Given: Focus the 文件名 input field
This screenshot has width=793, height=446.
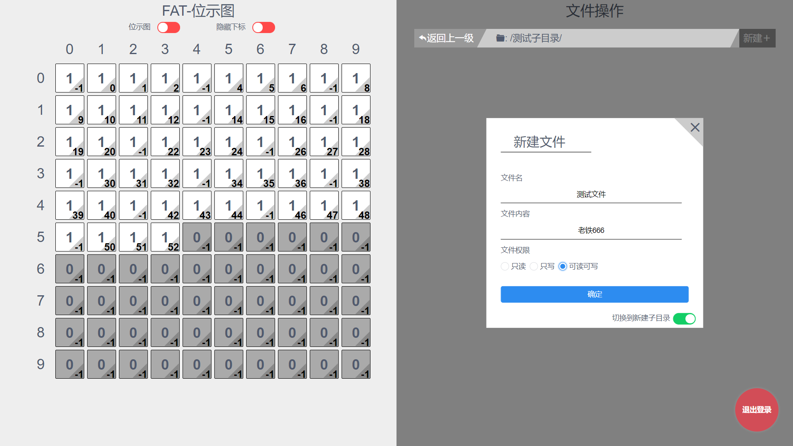Looking at the screenshot, I should coord(591,195).
